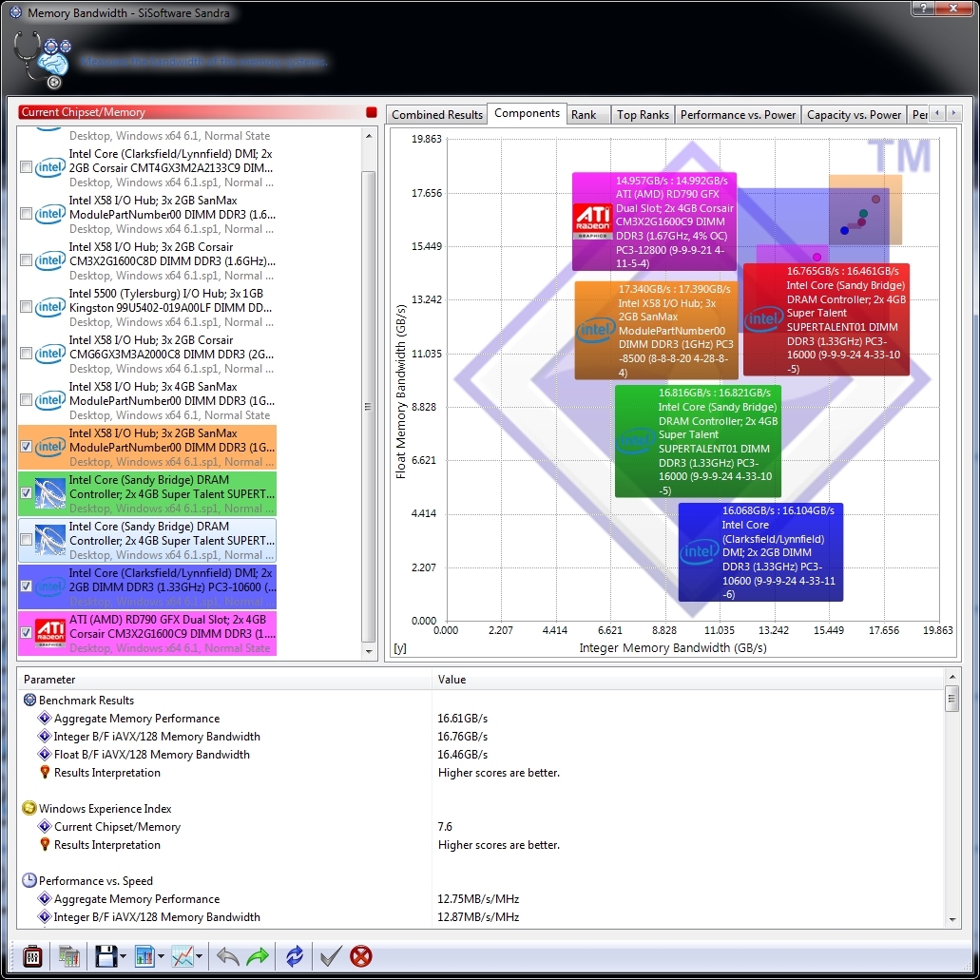Click the lightbulb icon under Windows Experience Index
The width and height of the screenshot is (980, 980).
(x=45, y=844)
